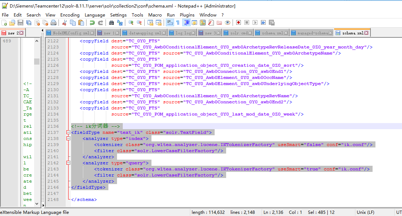Collapse the index analyzer fold marker
Image resolution: width=402 pixels, height=216 pixels.
point(68,138)
